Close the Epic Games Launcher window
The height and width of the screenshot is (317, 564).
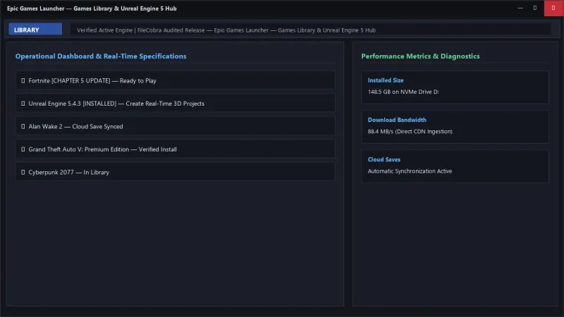(x=553, y=8)
